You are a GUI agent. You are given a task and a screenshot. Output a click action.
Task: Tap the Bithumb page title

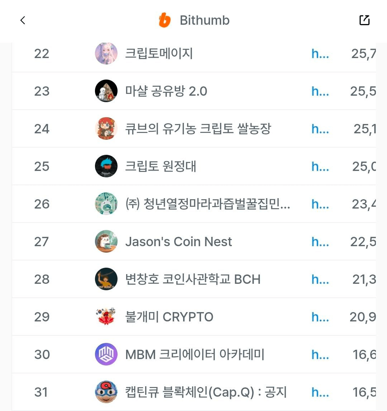coord(205,20)
